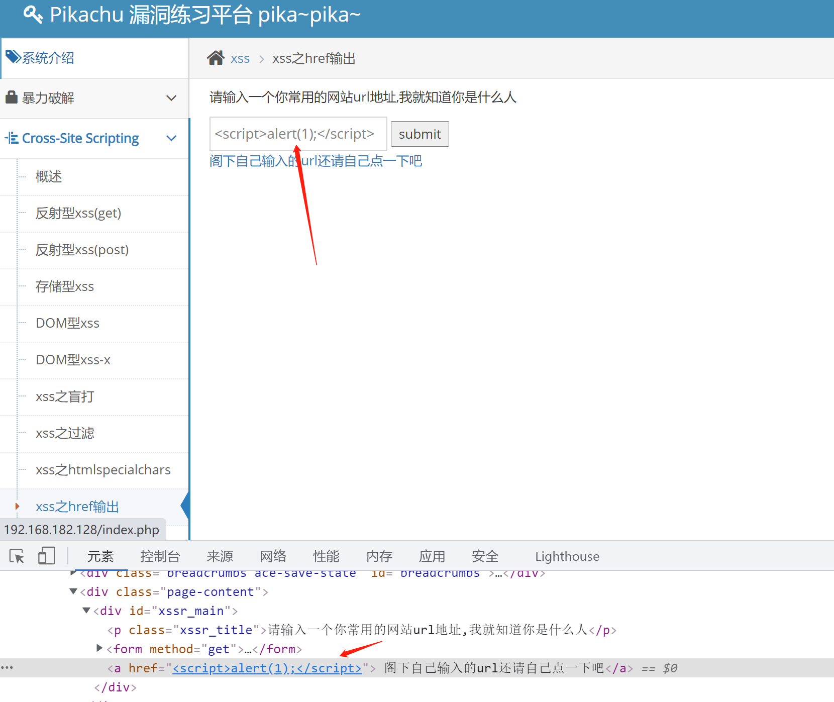Image resolution: width=834 pixels, height=702 pixels.
Task: Expand the form method=get node
Action: coord(99,648)
